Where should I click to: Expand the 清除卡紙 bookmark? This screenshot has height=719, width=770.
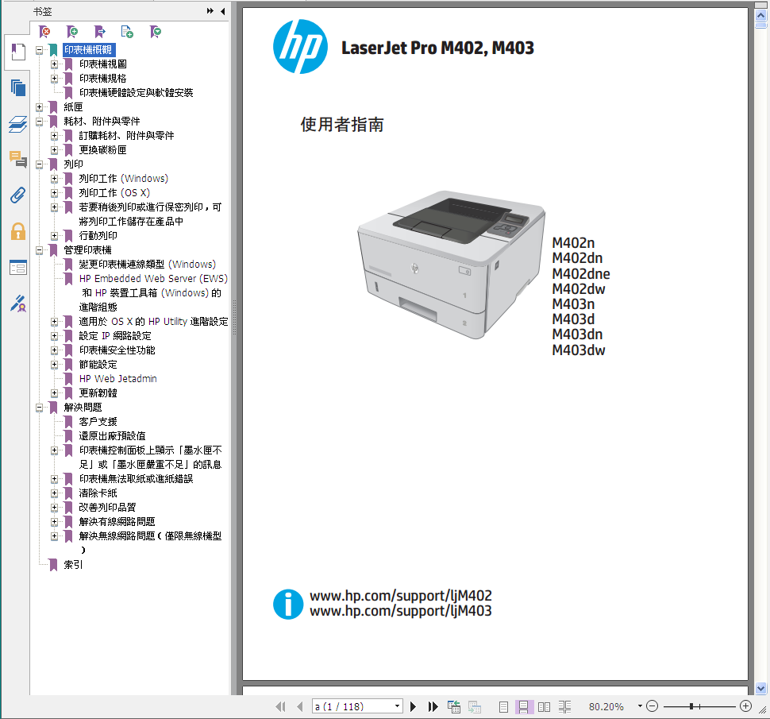point(55,493)
